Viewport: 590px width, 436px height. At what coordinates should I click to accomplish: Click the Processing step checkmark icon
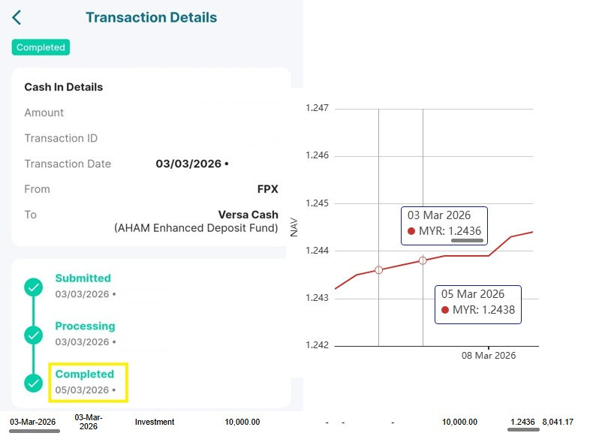[x=34, y=335]
